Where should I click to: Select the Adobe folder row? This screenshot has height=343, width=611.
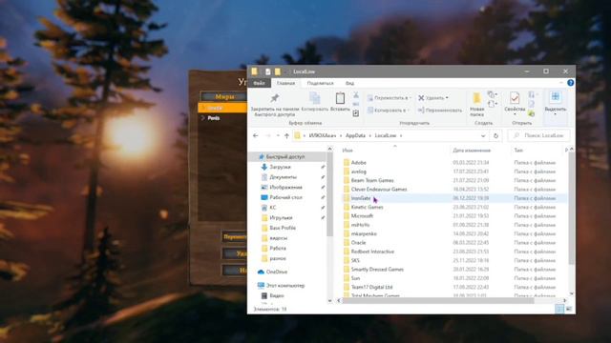(454, 163)
